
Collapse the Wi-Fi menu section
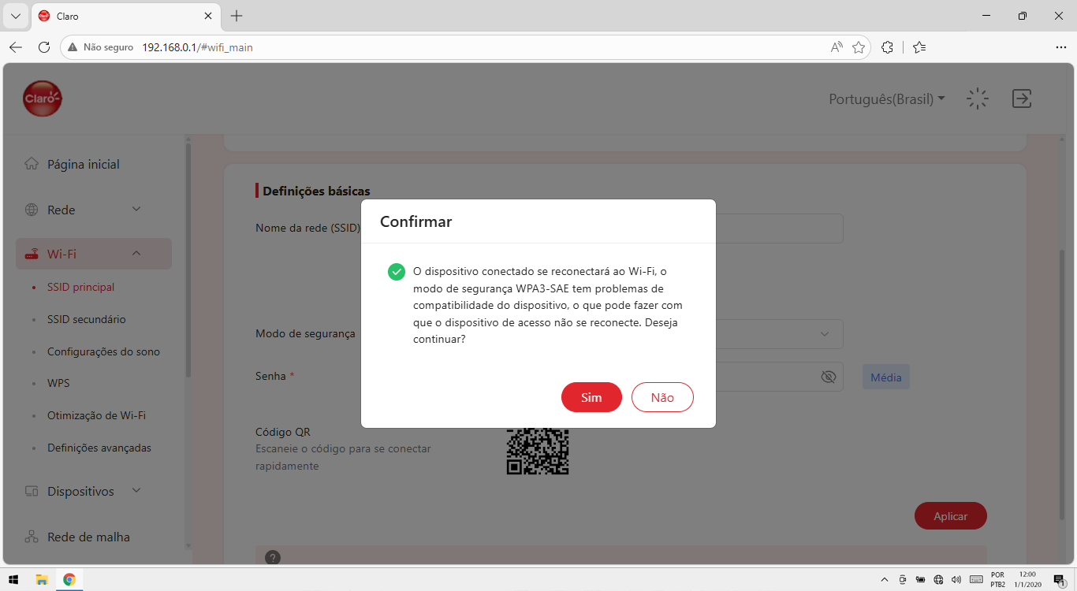pos(94,254)
